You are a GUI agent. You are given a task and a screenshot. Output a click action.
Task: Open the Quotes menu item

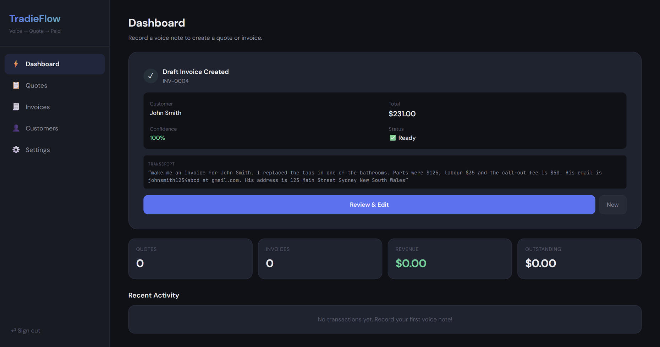36,85
